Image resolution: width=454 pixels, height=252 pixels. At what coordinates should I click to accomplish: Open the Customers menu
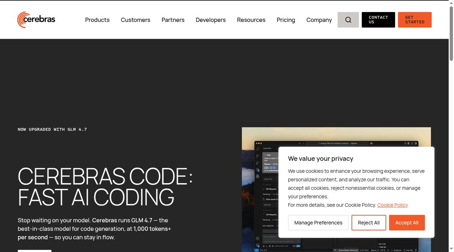coord(135,20)
